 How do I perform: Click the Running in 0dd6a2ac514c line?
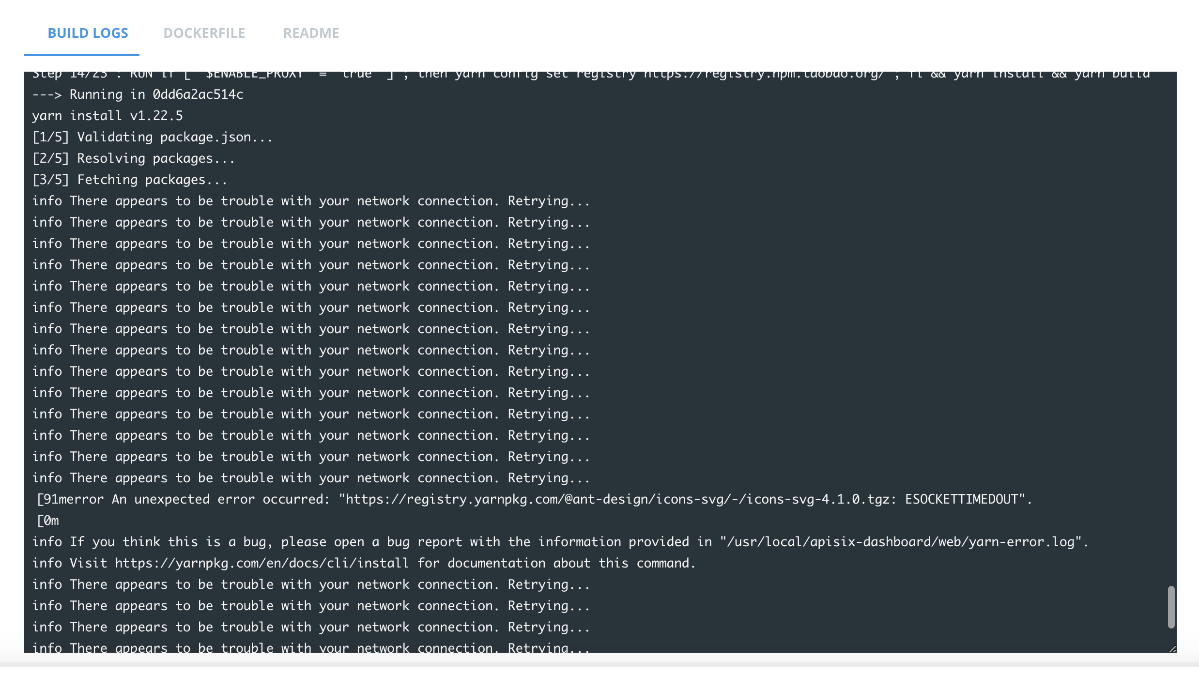pyautogui.click(x=138, y=94)
